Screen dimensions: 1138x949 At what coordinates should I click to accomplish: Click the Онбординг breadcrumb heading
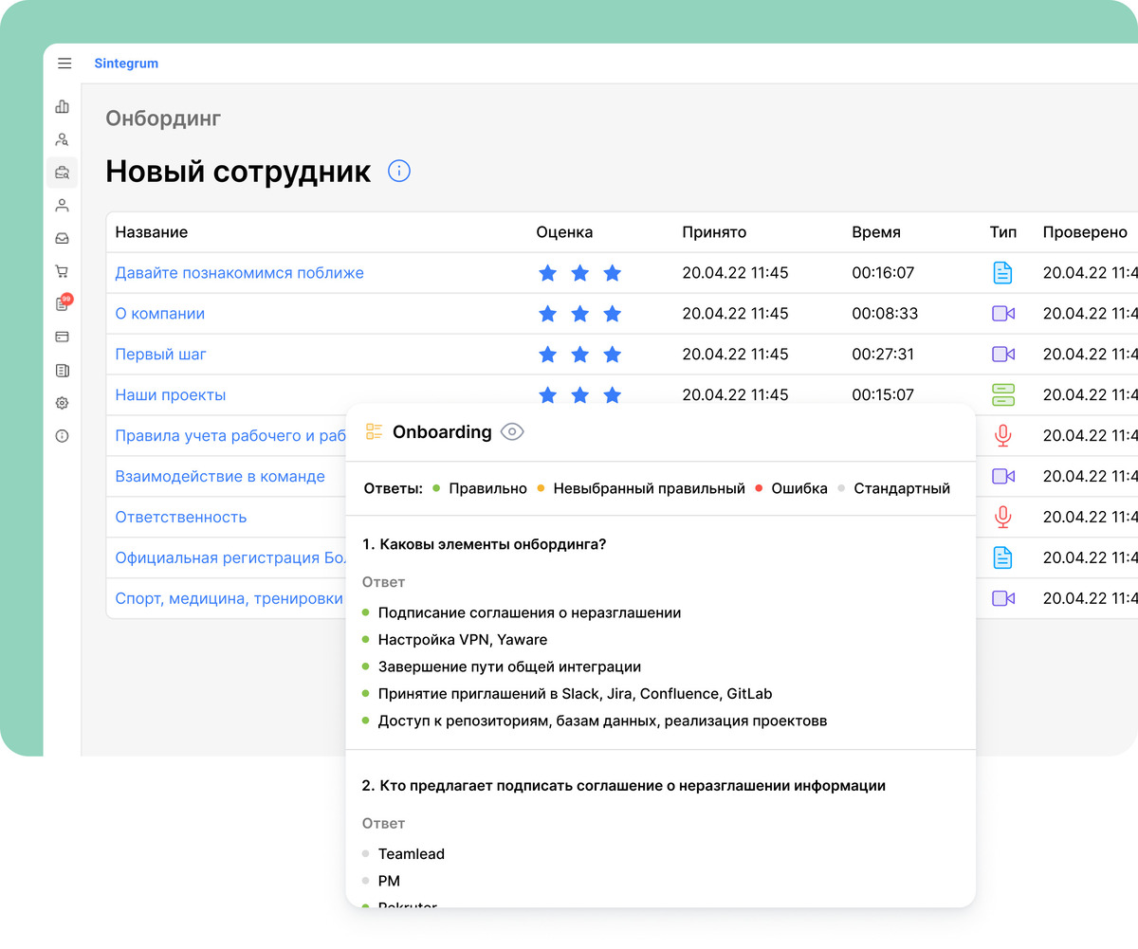click(163, 119)
